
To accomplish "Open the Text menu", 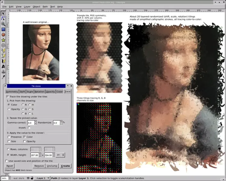I will click(52, 7).
